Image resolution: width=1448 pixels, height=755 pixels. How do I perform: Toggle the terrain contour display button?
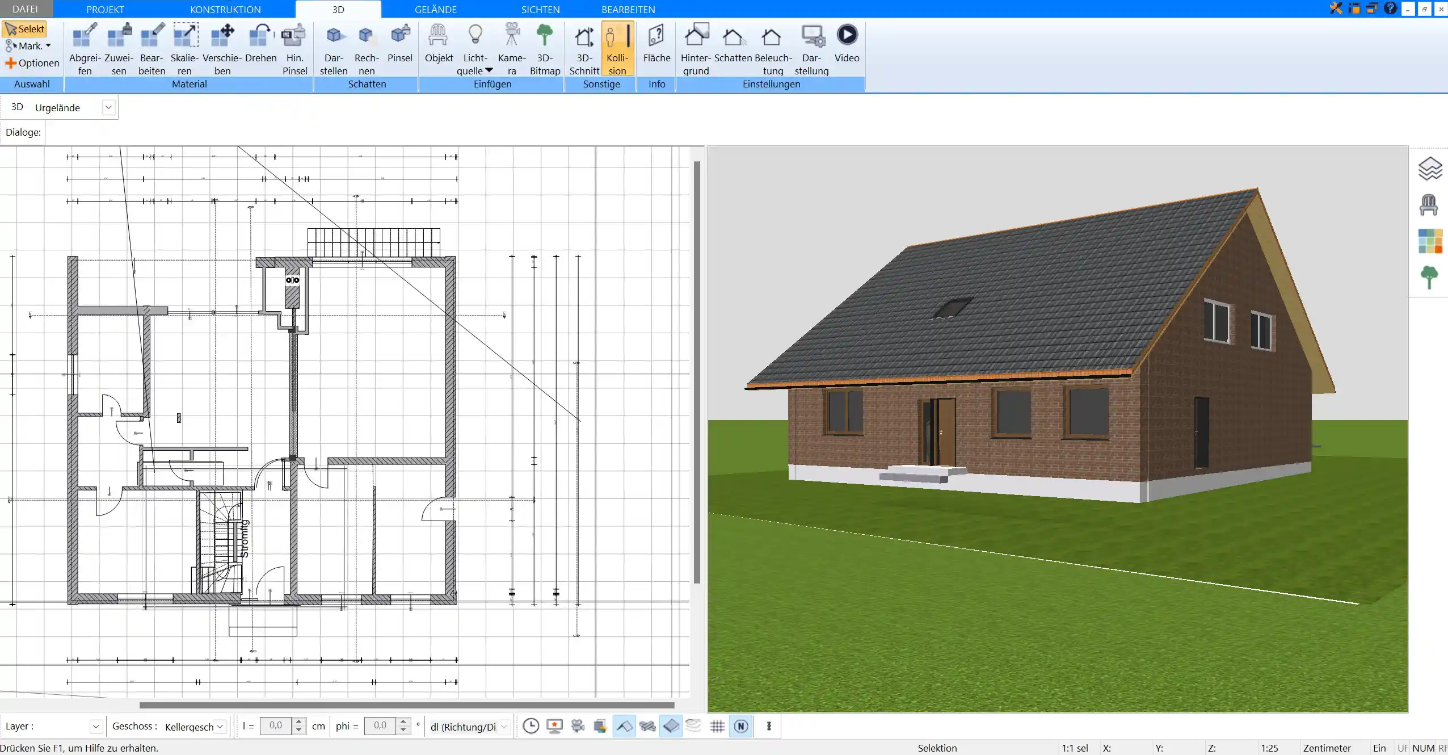pos(694,726)
